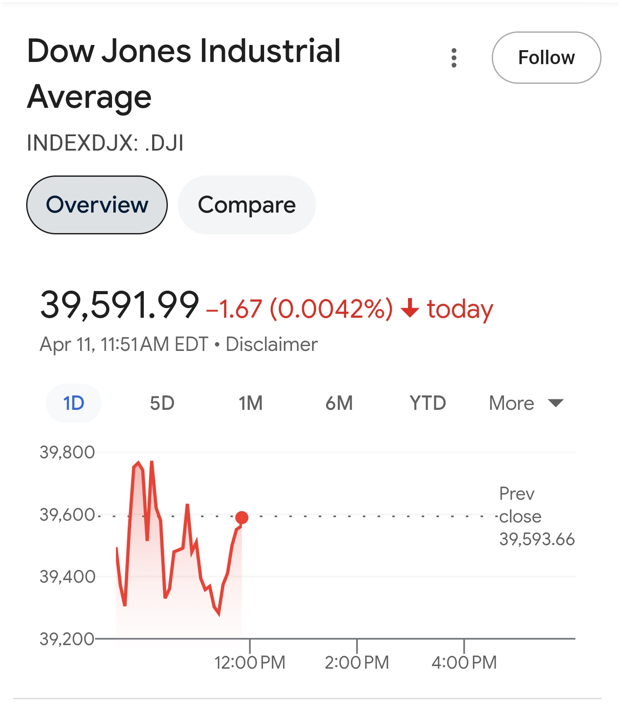This screenshot has height=711, width=619.
Task: Click the 2:00 PM axis marker
Action: pyautogui.click(x=357, y=662)
